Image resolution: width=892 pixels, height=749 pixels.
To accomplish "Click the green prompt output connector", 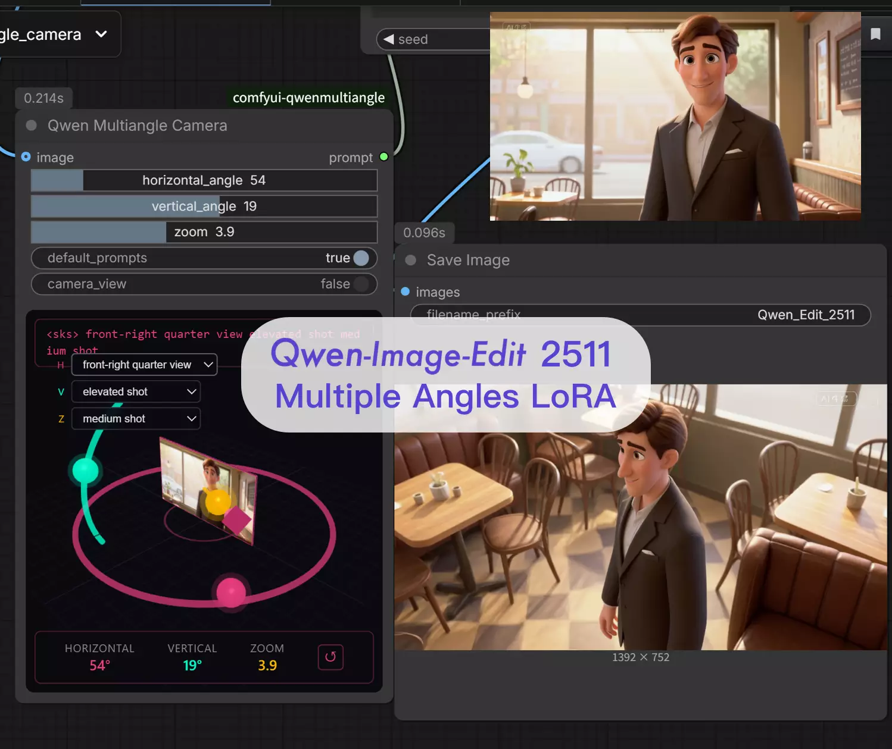I will [x=384, y=157].
